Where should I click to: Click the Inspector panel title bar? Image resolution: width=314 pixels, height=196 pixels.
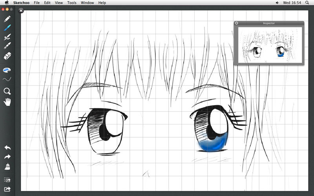tap(269, 23)
